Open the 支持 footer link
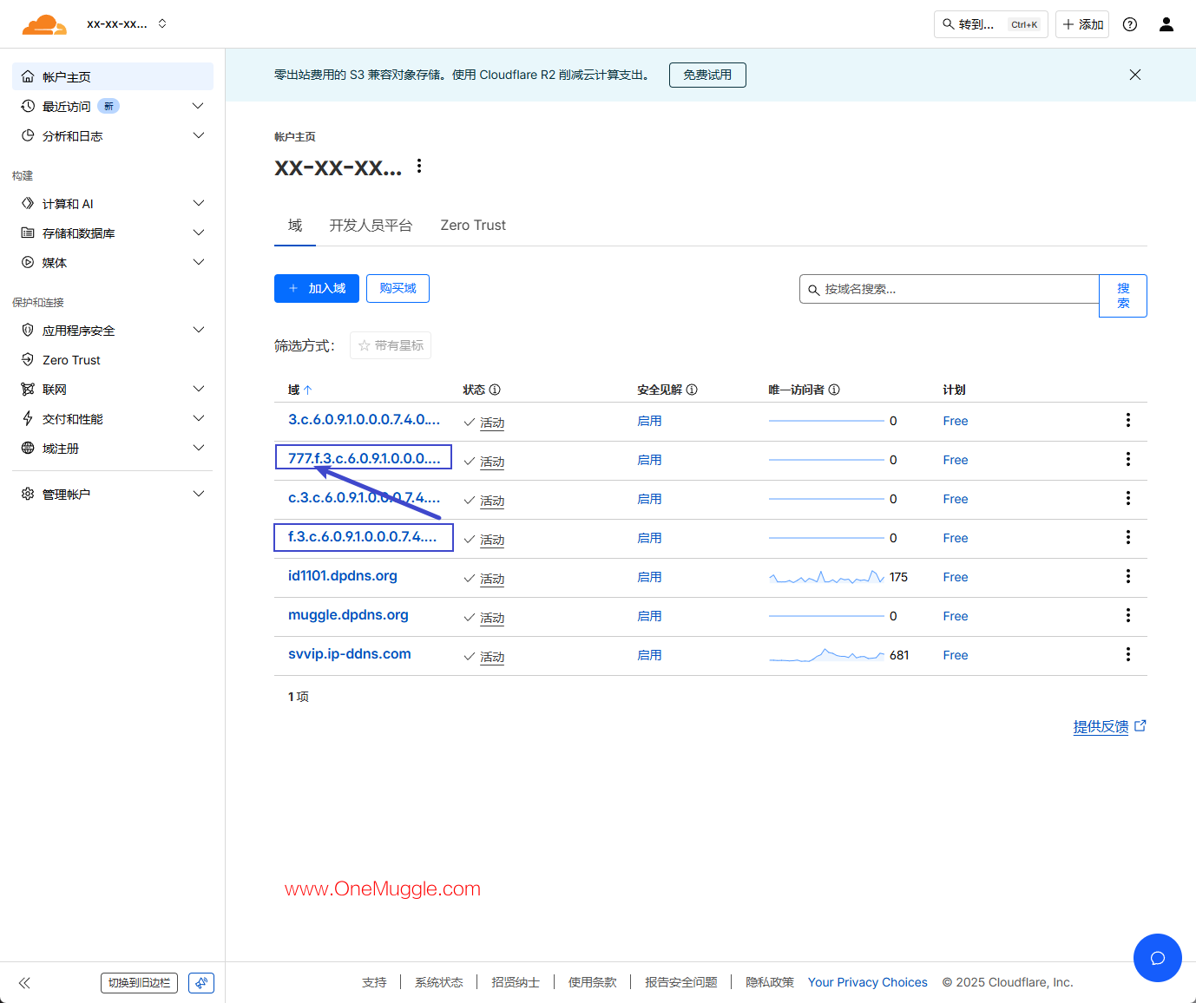 click(x=374, y=982)
